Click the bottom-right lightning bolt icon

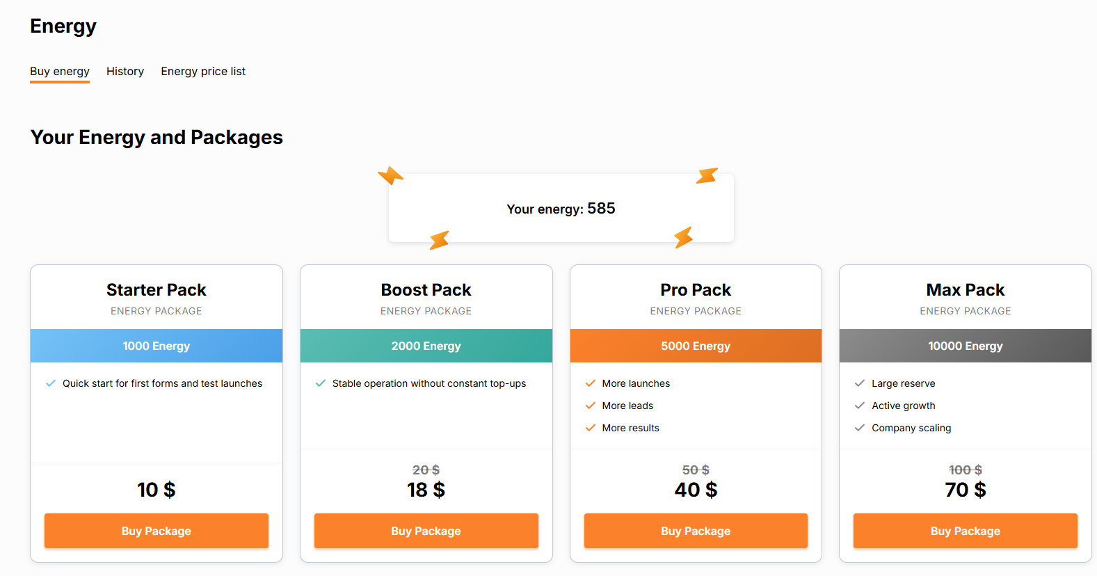click(684, 237)
